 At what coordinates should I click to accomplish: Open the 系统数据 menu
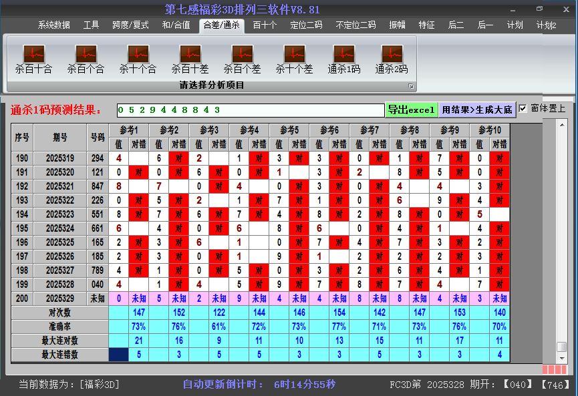pos(53,25)
